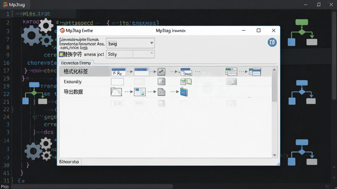The width and height of the screenshot is (337, 189).
Task: Click the green-topped flowchart icon at top right
Action: 302,32
